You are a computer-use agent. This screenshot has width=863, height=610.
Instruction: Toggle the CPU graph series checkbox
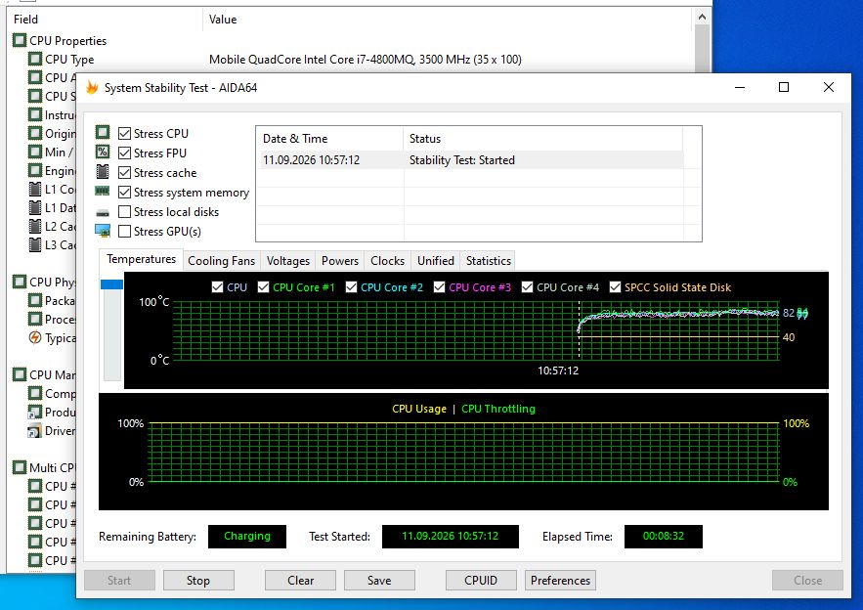(217, 287)
